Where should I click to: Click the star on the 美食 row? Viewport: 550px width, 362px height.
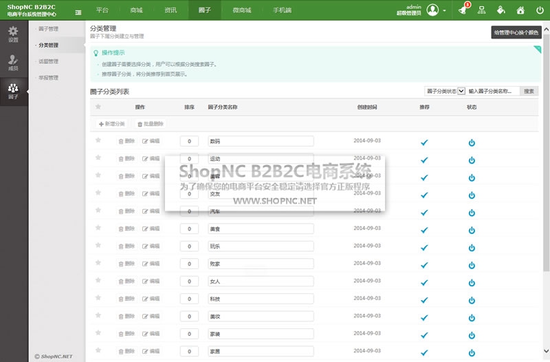coord(98,228)
